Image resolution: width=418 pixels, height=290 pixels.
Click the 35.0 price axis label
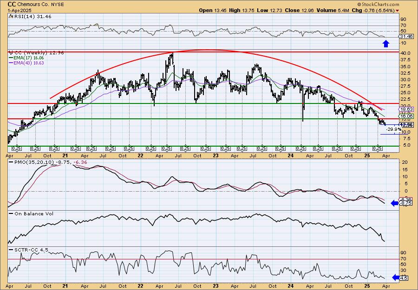[x=406, y=66]
